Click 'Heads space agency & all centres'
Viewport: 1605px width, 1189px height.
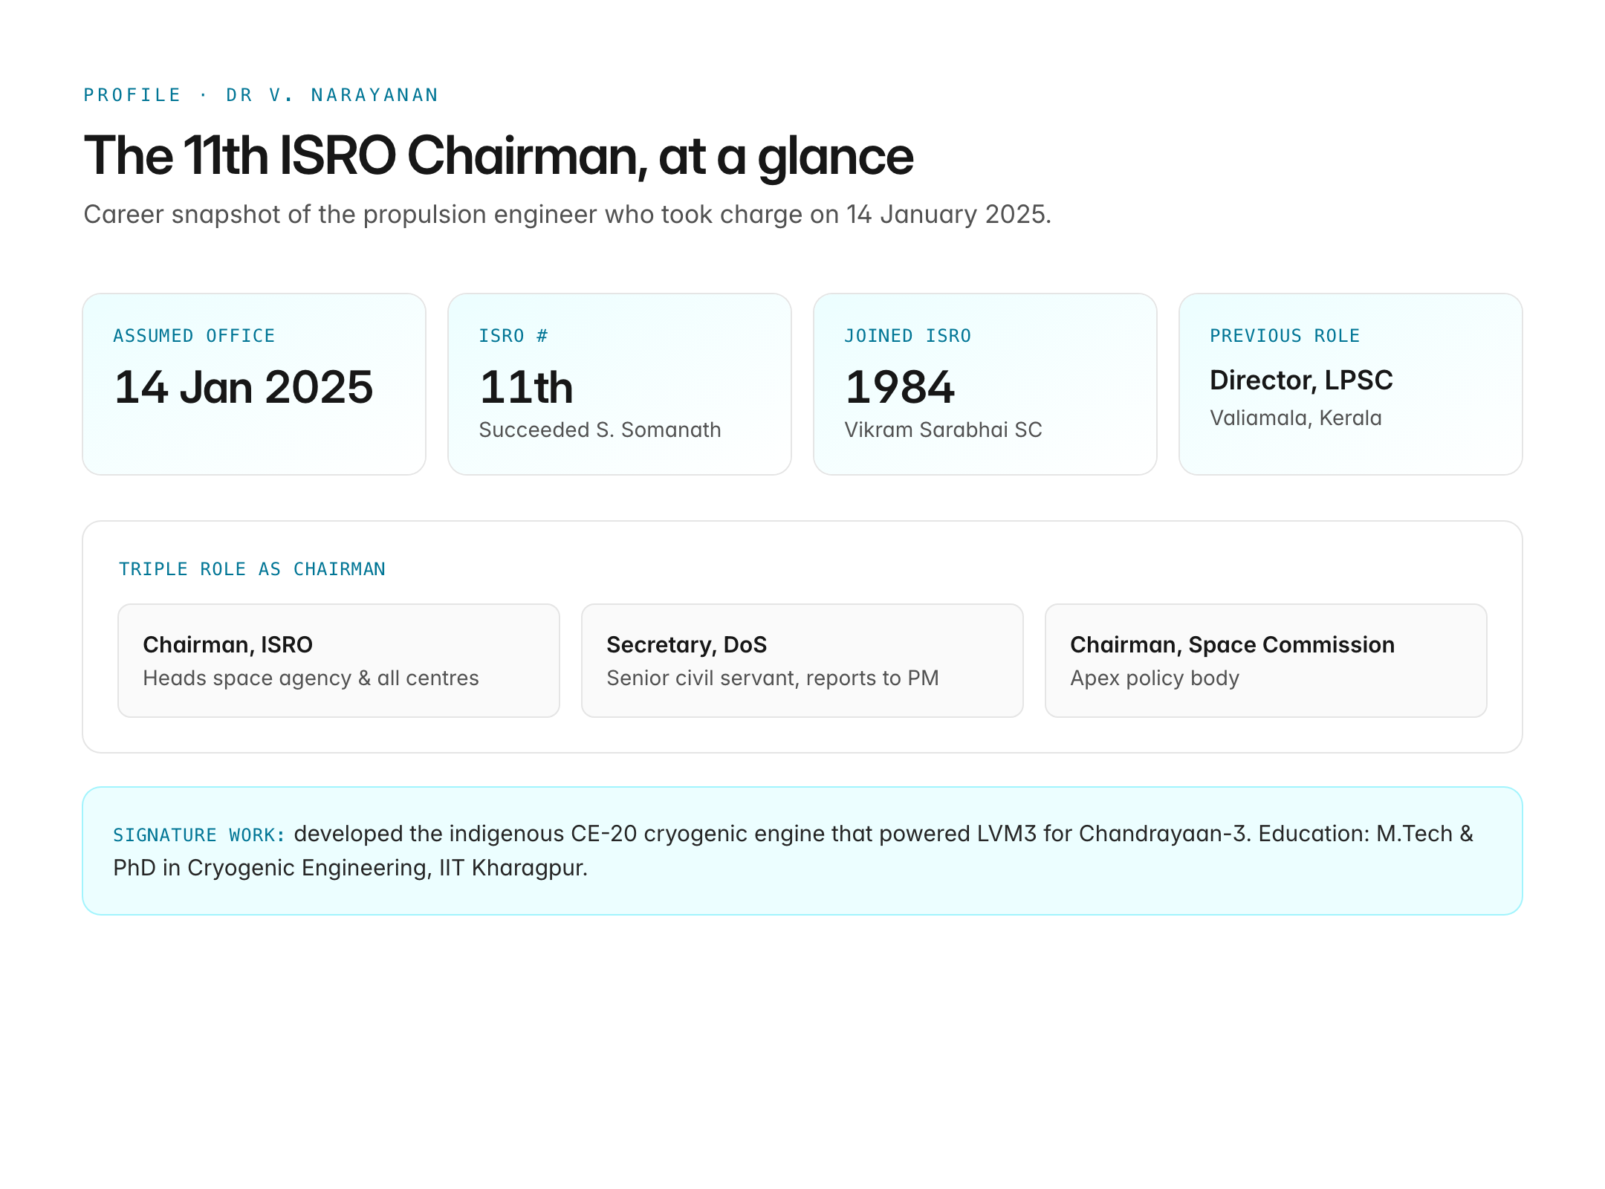(311, 678)
